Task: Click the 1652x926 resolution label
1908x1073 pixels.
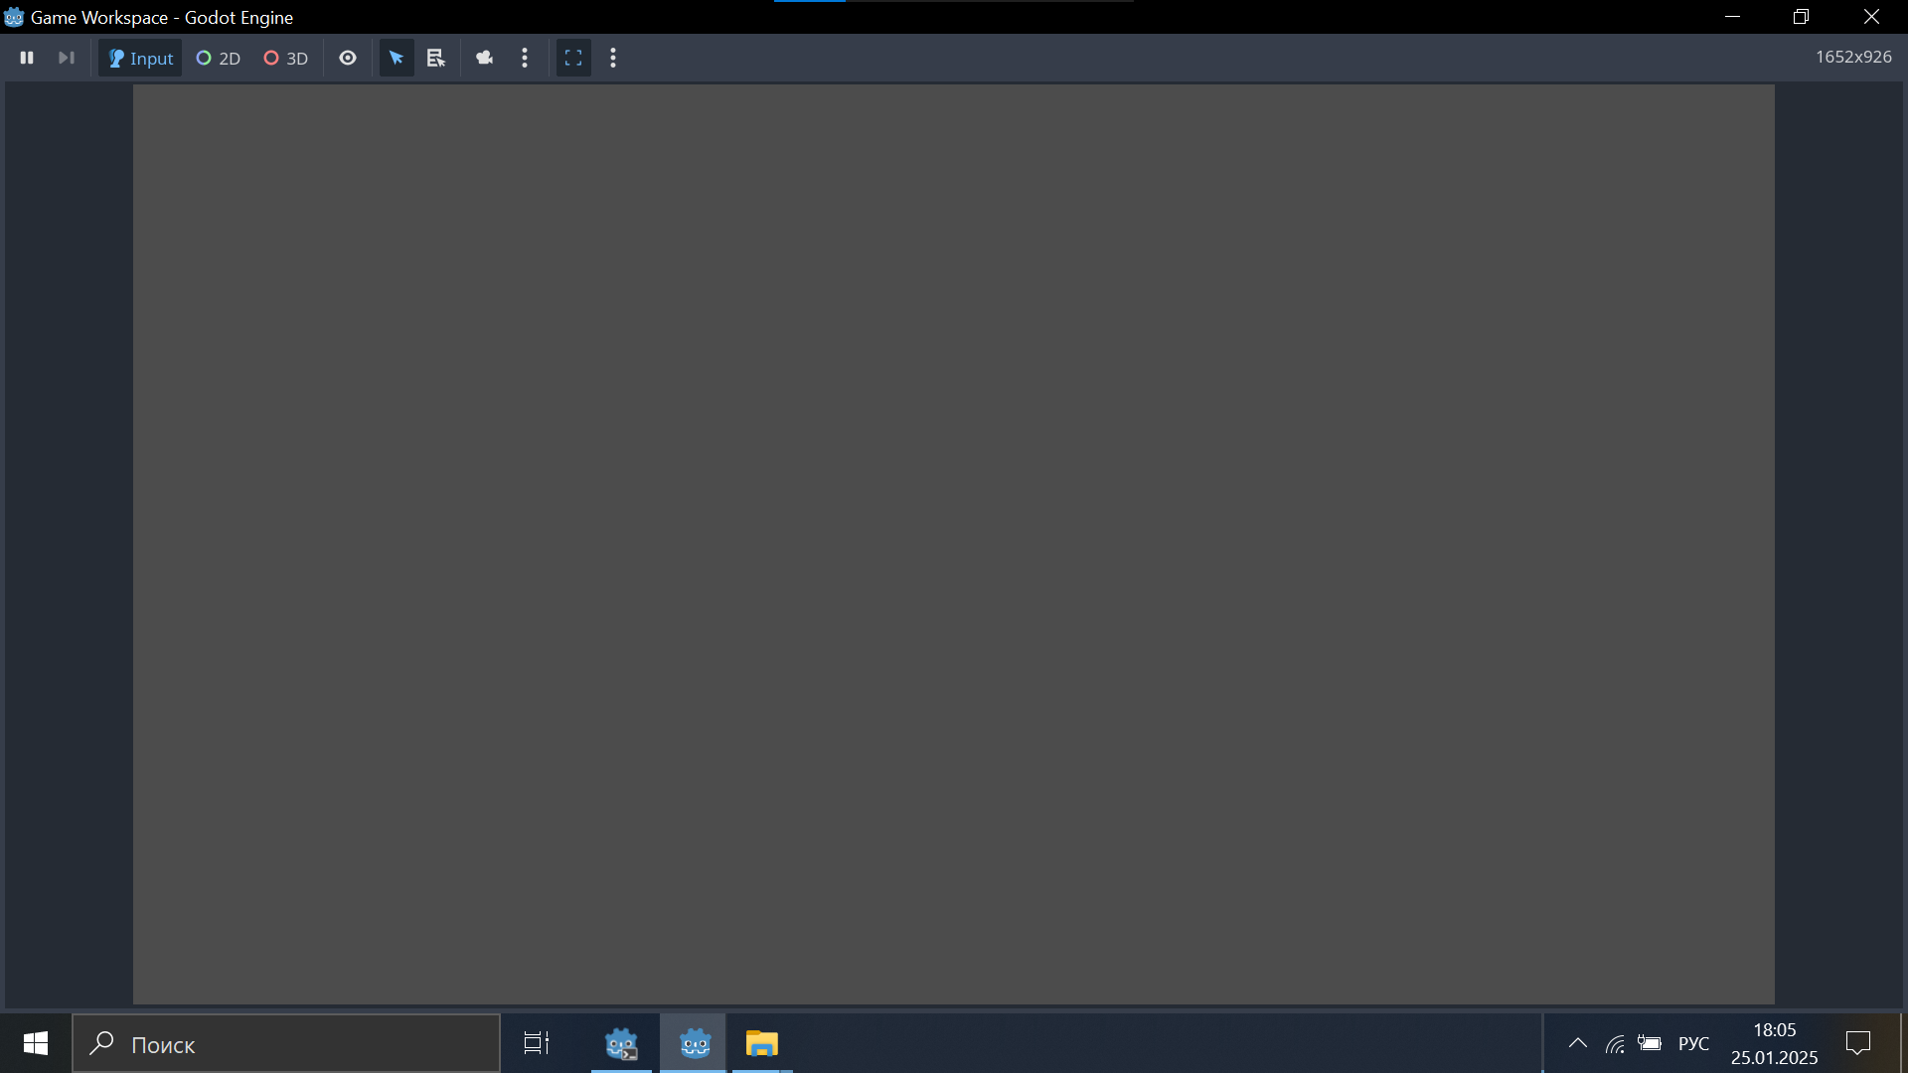Action: pyautogui.click(x=1853, y=57)
